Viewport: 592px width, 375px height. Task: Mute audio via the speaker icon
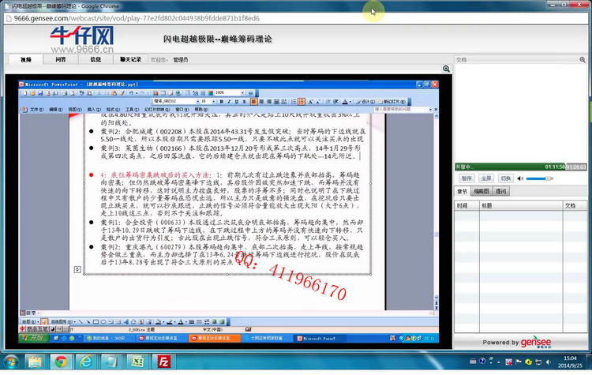520,178
